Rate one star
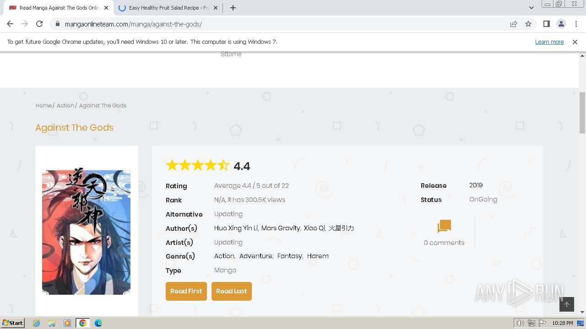 (x=172, y=165)
